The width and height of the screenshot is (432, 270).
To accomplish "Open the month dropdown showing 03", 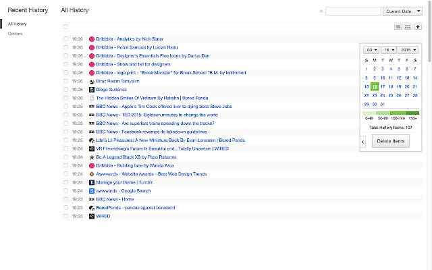I will point(371,50).
